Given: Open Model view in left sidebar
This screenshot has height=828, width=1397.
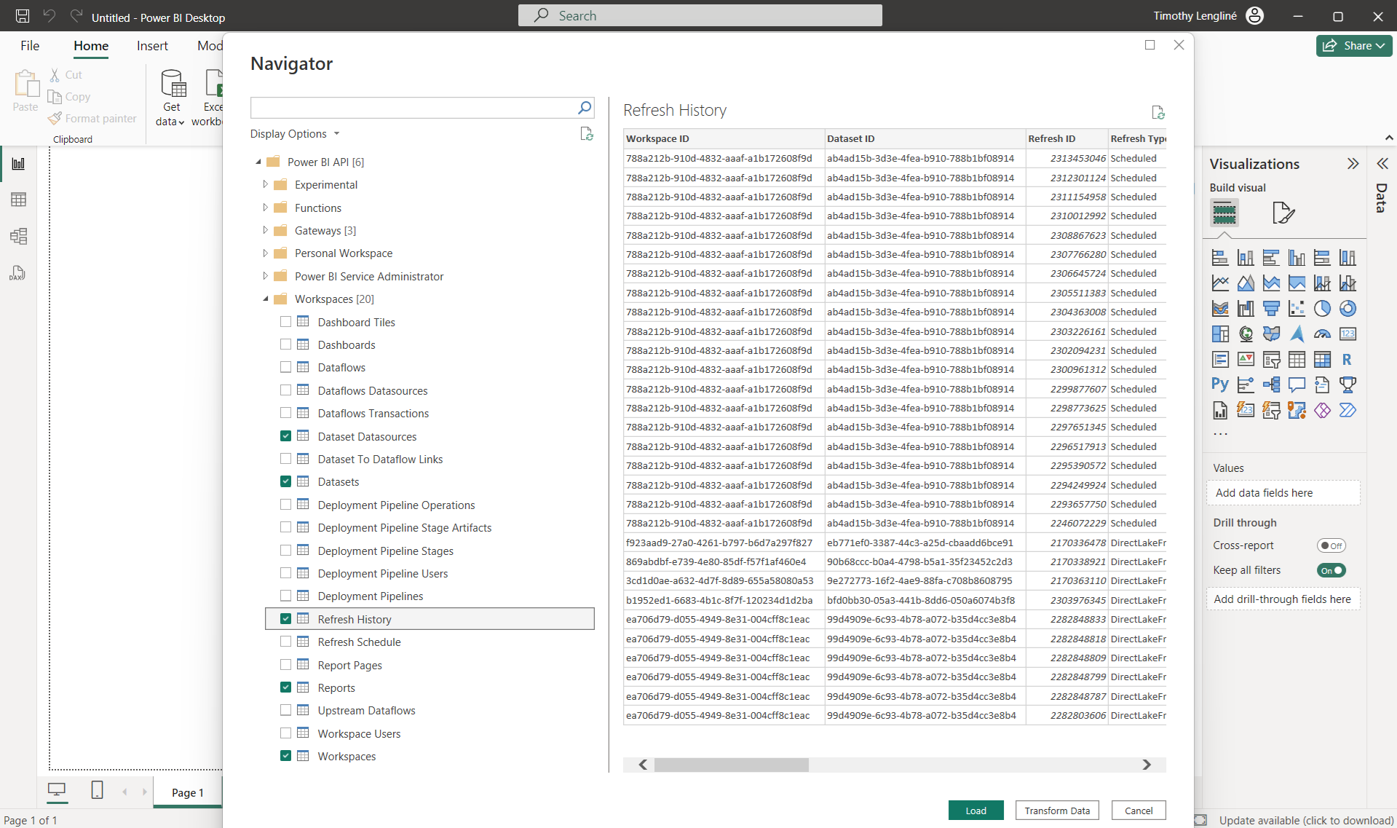Looking at the screenshot, I should (19, 236).
